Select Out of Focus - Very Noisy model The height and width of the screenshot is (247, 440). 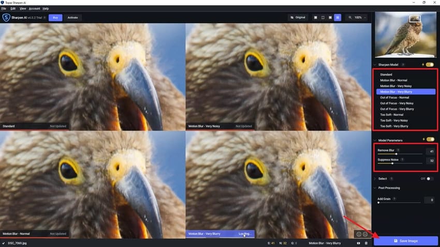406,103
